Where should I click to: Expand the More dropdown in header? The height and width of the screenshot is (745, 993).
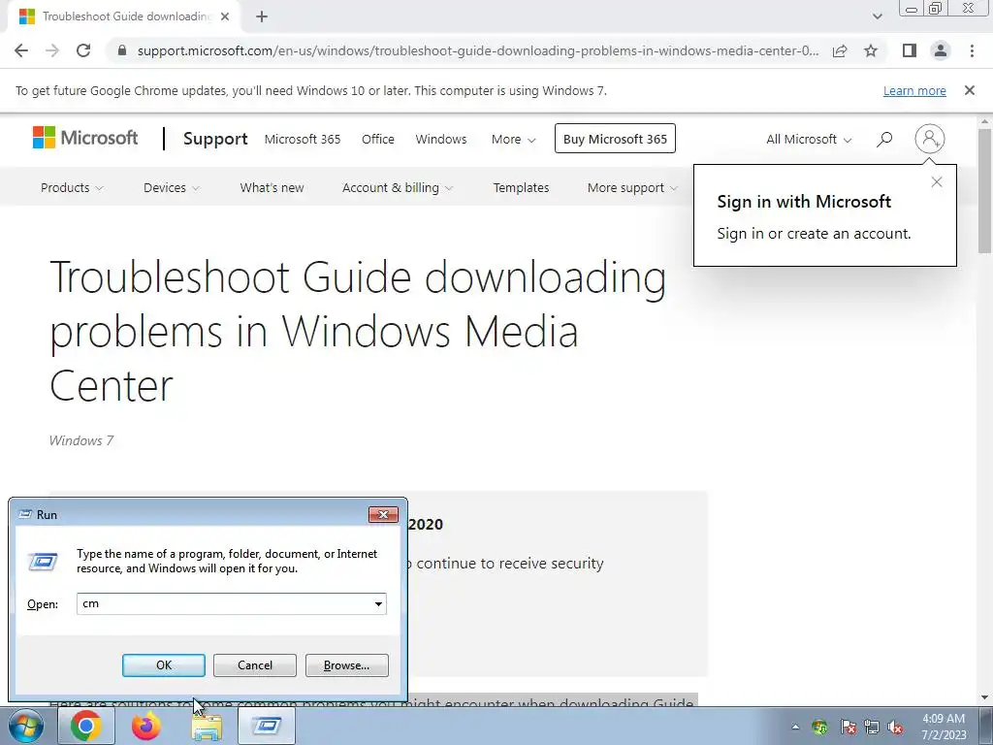pos(514,140)
